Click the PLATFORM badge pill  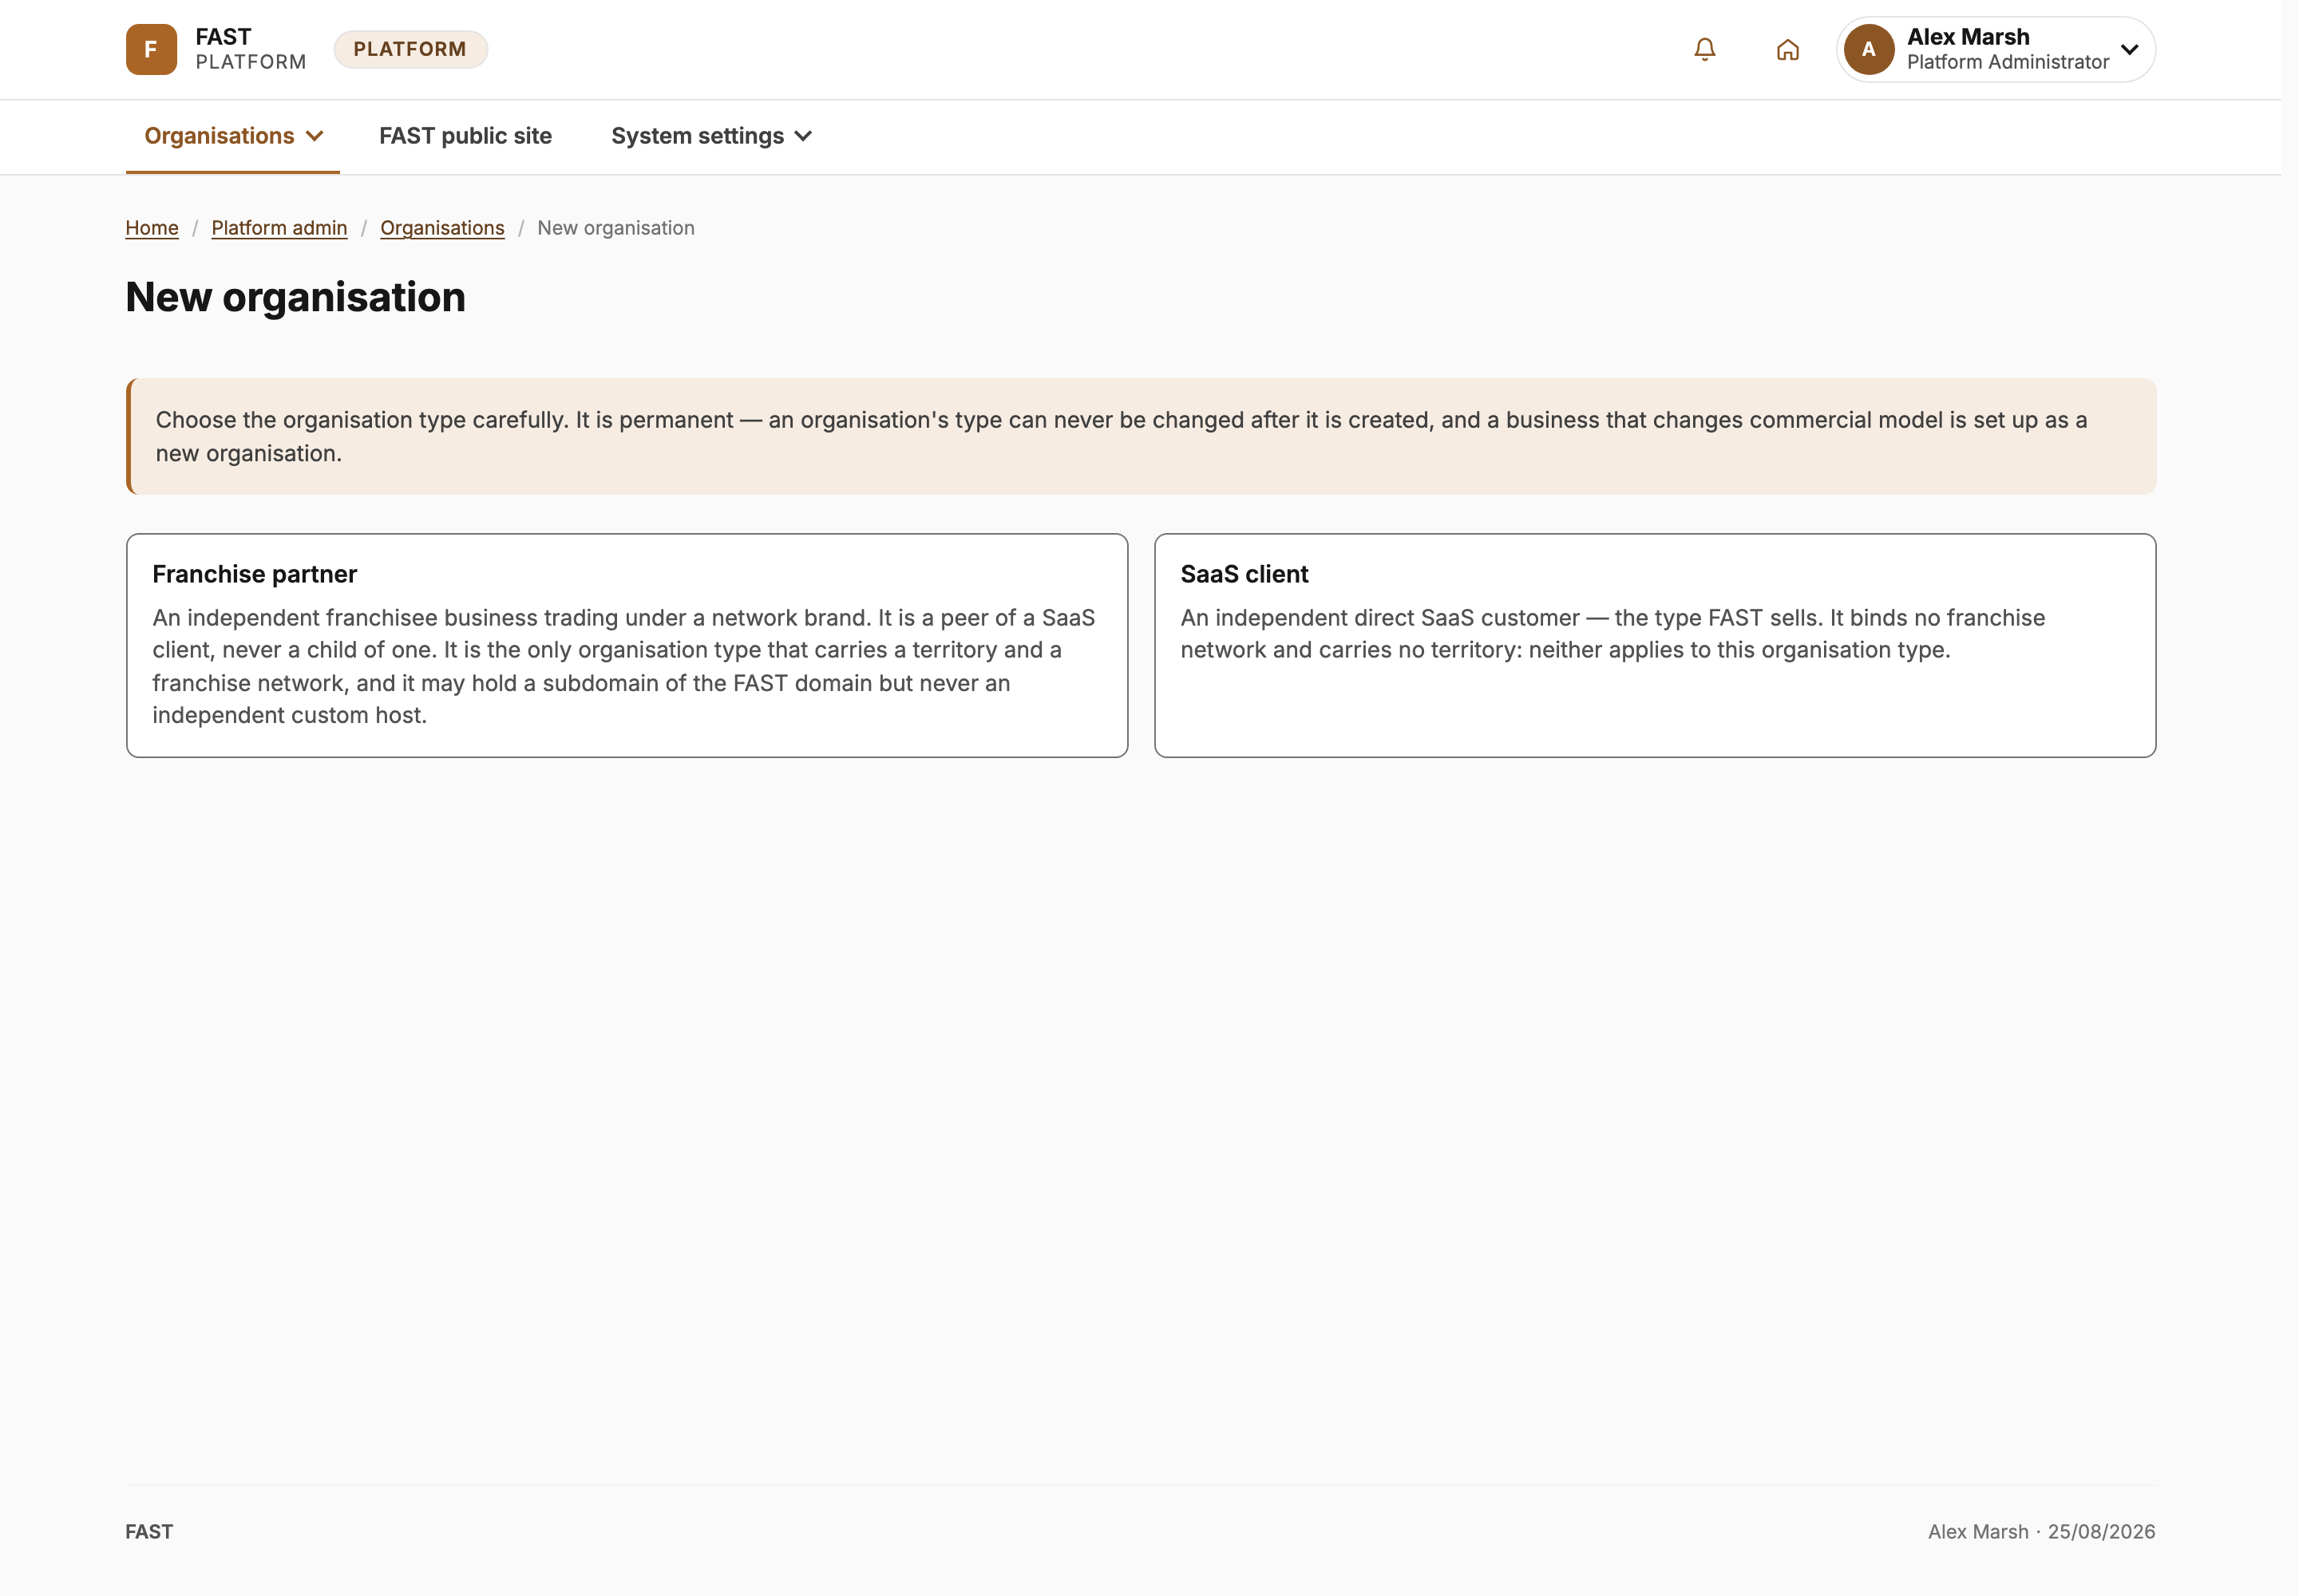tap(410, 49)
